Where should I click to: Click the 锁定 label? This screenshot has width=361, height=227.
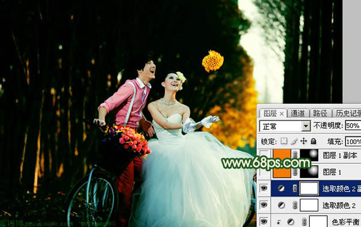tap(269, 141)
